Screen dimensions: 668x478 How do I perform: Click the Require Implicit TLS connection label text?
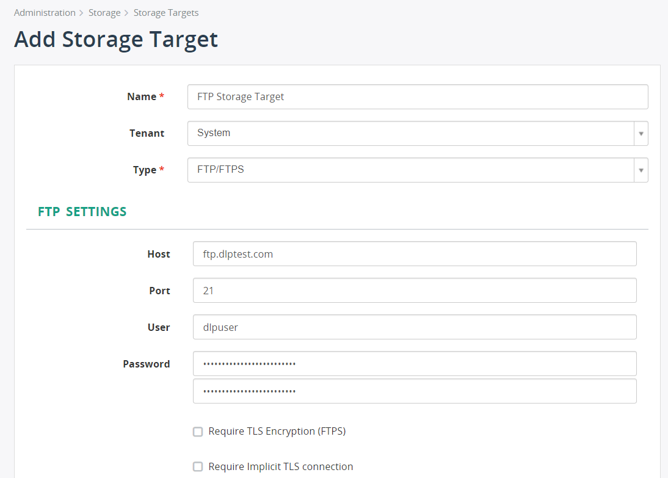click(x=280, y=467)
